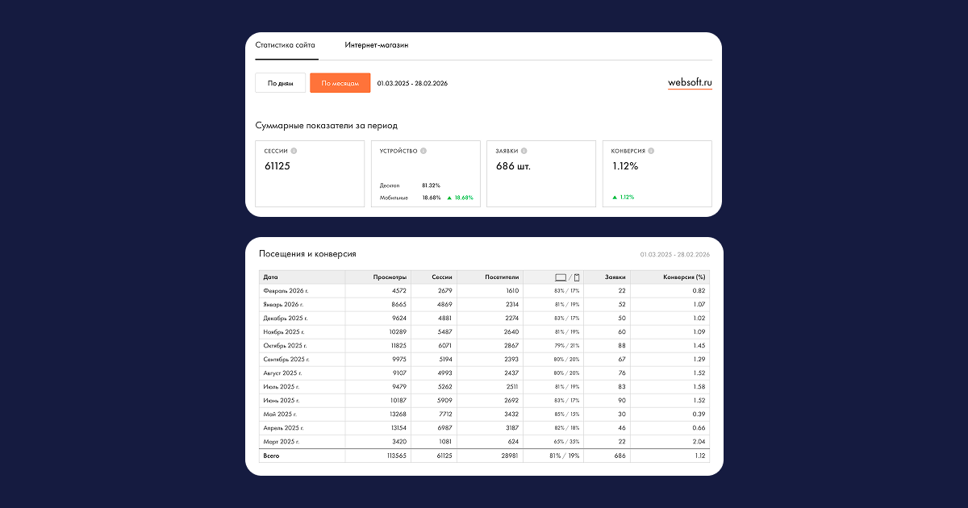Switch to the По дням view
Image resolution: width=968 pixels, height=508 pixels.
click(x=280, y=83)
